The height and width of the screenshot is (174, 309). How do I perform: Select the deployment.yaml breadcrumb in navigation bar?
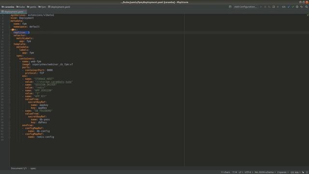(x=59, y=7)
